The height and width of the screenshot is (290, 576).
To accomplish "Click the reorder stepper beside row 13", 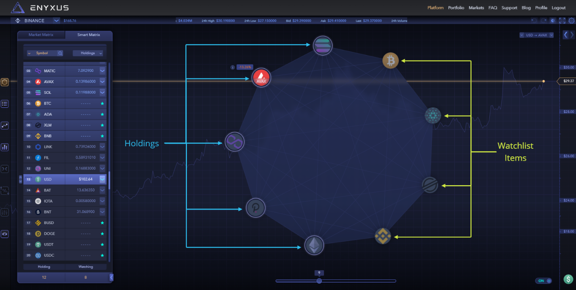I will pos(20,179).
